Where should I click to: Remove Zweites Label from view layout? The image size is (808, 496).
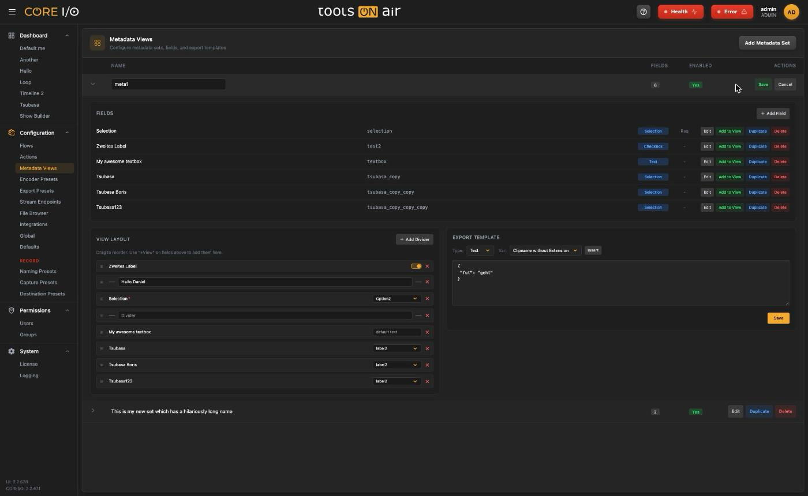coord(427,266)
